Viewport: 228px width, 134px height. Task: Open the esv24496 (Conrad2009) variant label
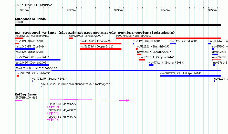coord(32,63)
